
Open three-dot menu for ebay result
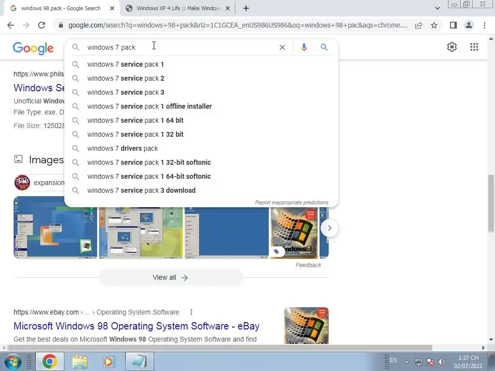coord(191,312)
